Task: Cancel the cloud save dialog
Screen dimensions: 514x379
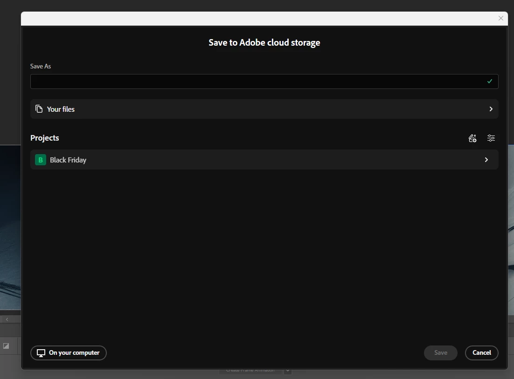Action: [481, 353]
